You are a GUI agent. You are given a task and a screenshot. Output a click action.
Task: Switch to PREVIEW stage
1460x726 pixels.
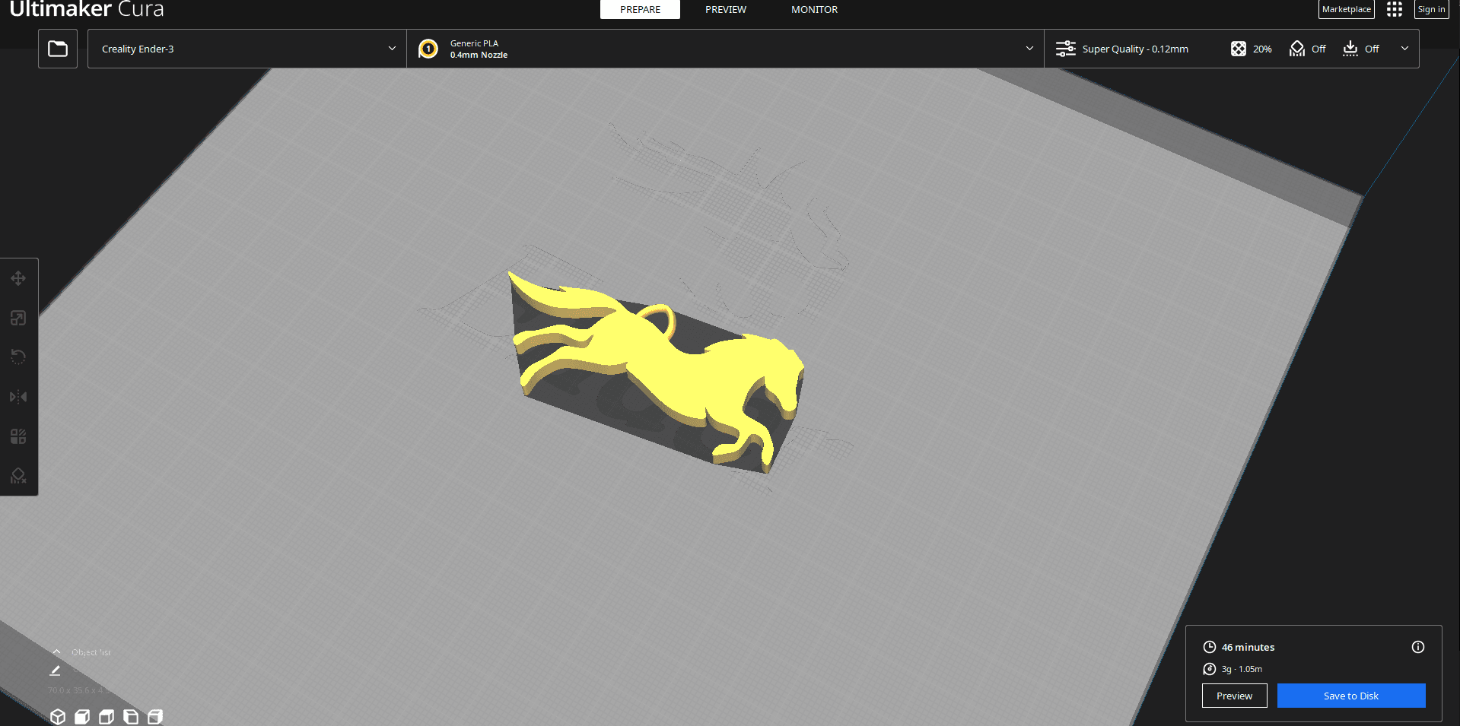[726, 9]
